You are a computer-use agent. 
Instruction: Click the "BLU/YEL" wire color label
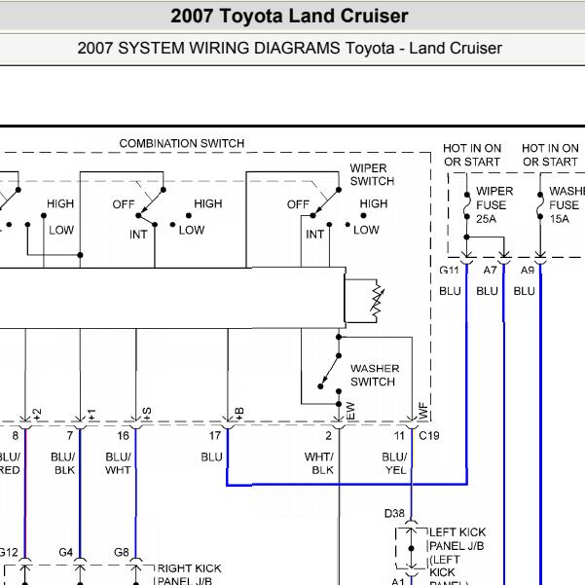(394, 463)
